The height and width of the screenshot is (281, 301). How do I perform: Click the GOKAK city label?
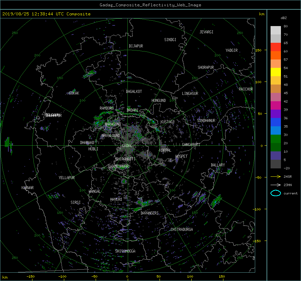click(74, 93)
